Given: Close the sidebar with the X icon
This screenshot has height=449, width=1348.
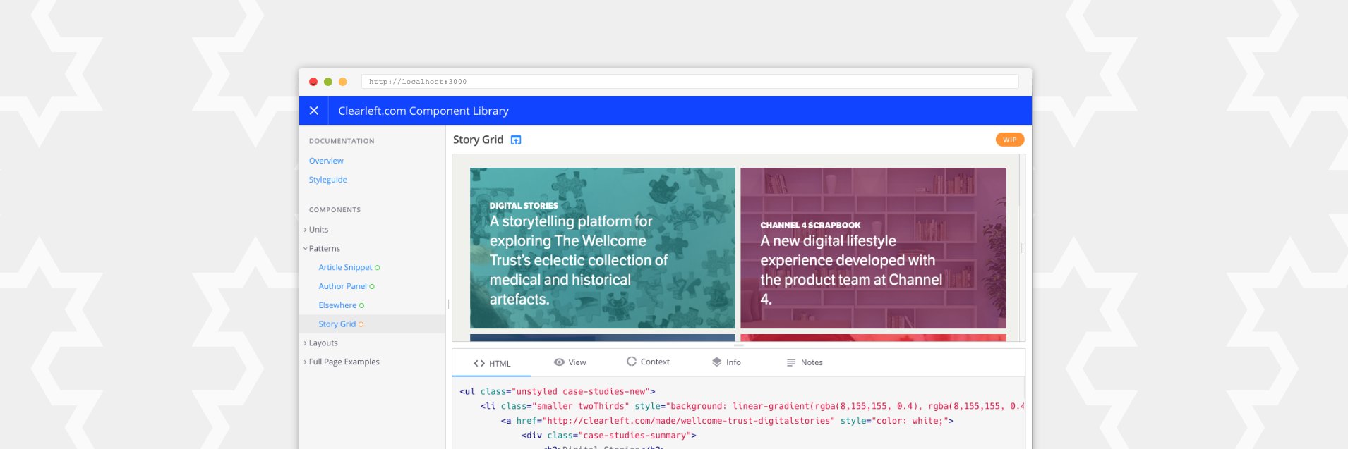Looking at the screenshot, I should 314,111.
